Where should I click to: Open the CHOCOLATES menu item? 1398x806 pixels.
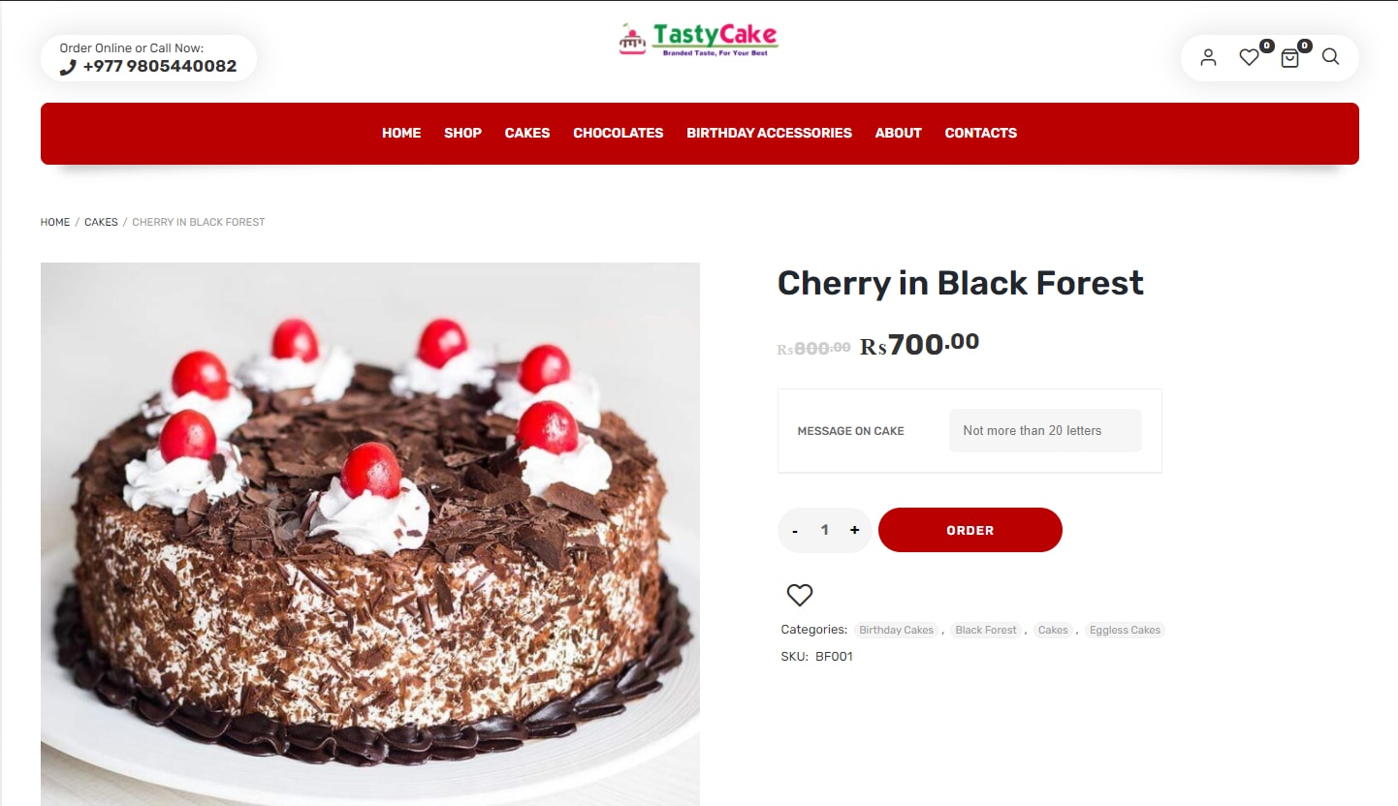(619, 133)
